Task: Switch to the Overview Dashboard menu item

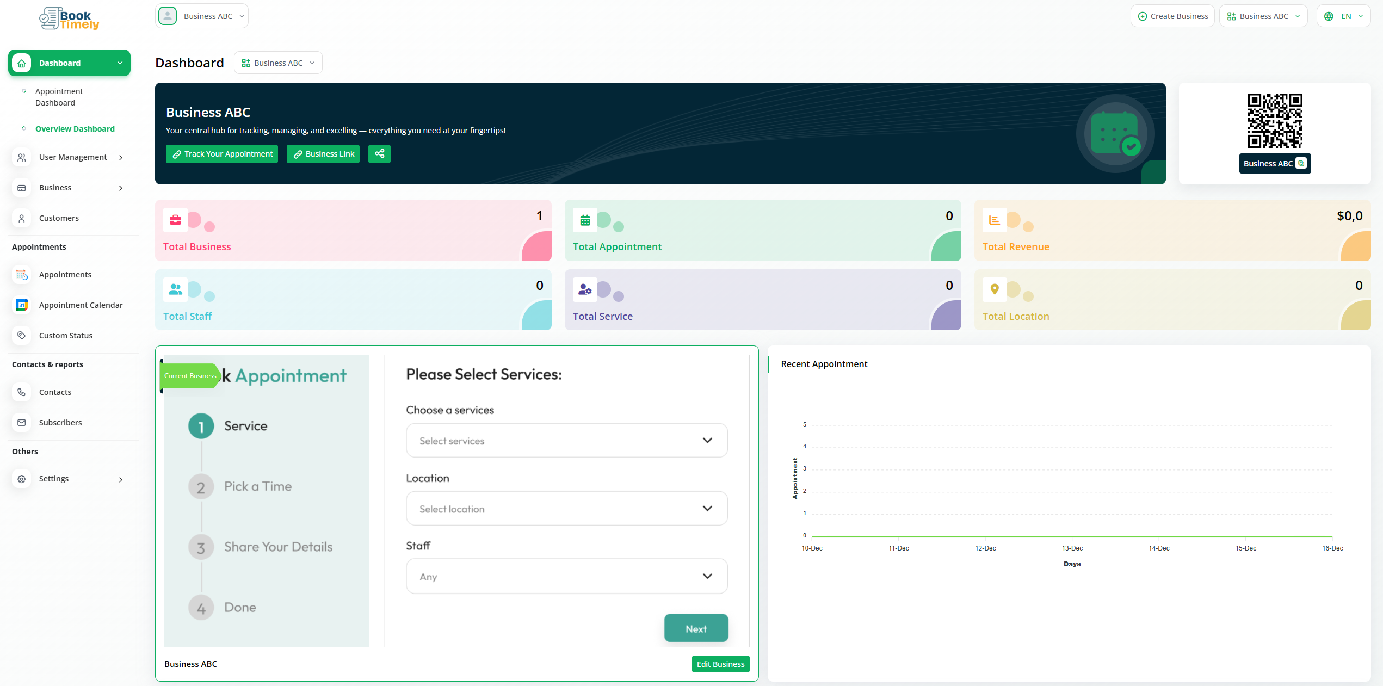Action: tap(75, 129)
